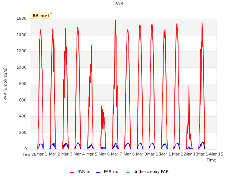Click the 1600 y-axis tick label
The height and width of the screenshot is (179, 239).
[22, 18]
